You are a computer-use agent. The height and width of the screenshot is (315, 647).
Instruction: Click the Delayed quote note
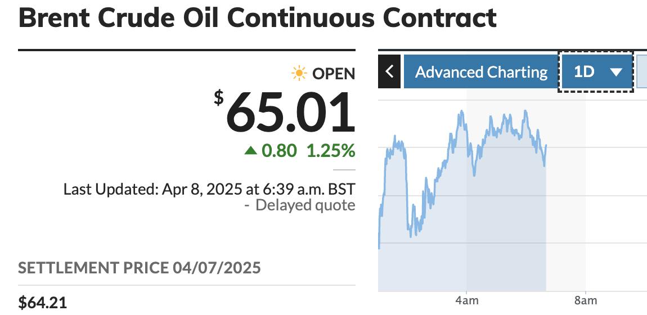coord(305,205)
